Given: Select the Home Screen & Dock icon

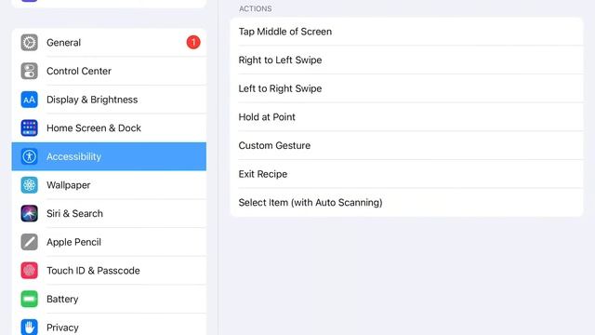Looking at the screenshot, I should 29,128.
